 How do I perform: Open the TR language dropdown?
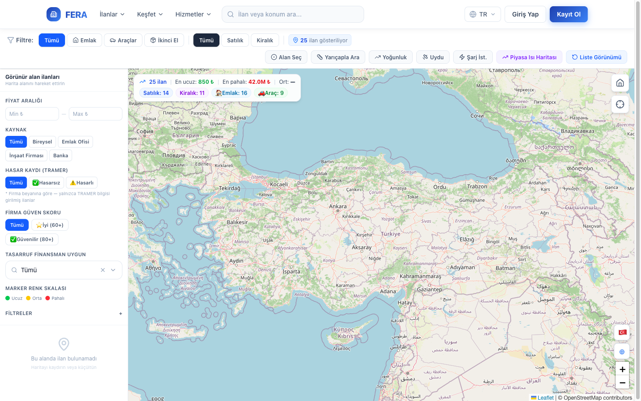tap(483, 14)
